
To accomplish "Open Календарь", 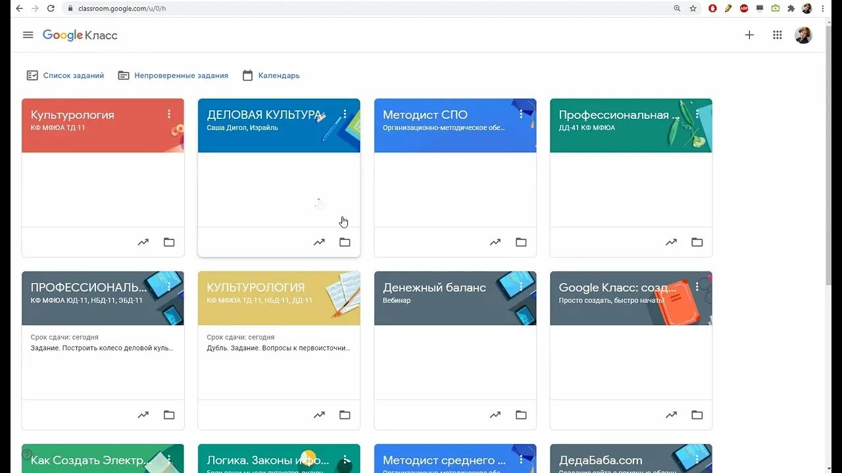I will point(271,76).
